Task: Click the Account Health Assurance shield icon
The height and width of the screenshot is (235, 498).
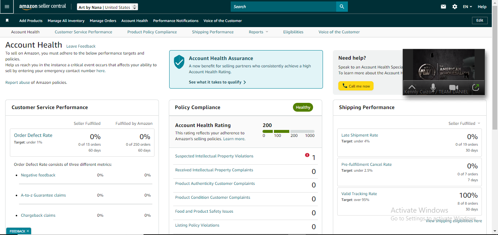Action: 179,62
